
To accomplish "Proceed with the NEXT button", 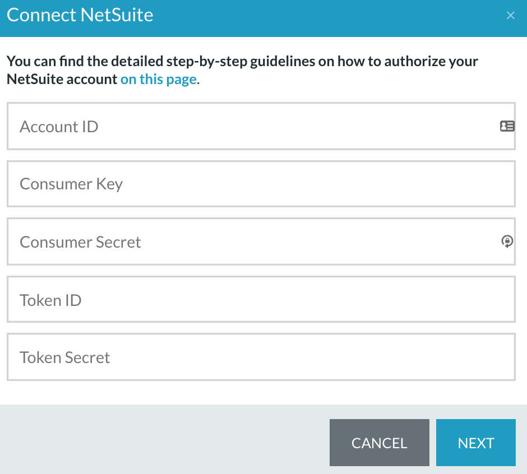I will 475,443.
